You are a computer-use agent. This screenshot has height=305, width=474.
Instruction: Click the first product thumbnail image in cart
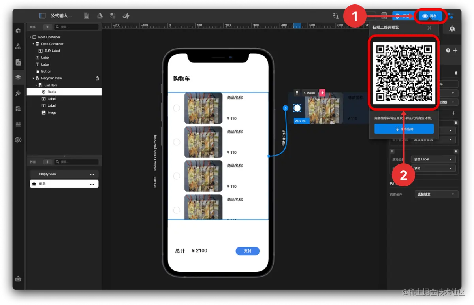(x=203, y=108)
